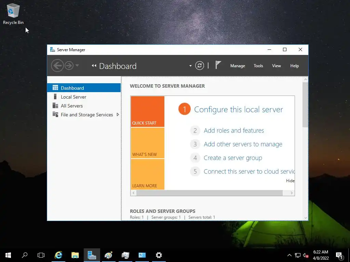Image resolution: width=350 pixels, height=262 pixels.
Task: Minimize the Server Manager window
Action: point(269,49)
